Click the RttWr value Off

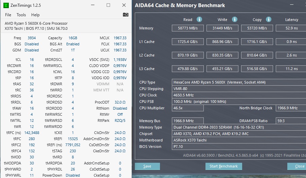coord(120,114)
